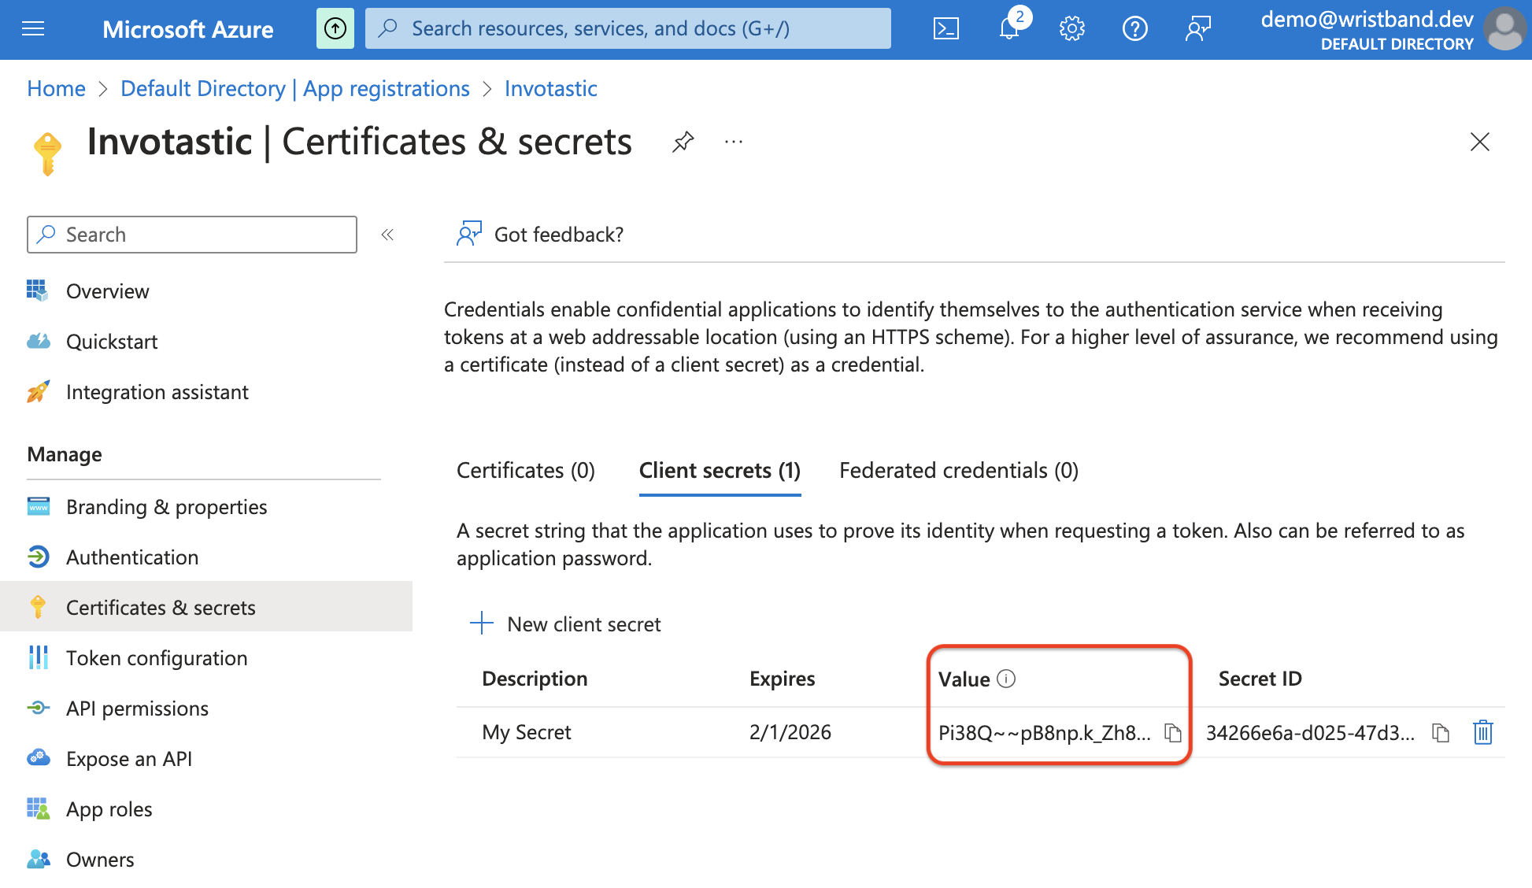1532x888 pixels.
Task: Click the demo@wristband.dev account name
Action: 1367,19
